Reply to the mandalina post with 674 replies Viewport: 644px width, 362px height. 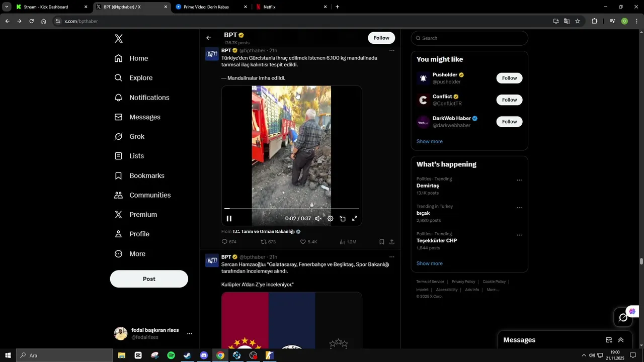click(229, 242)
